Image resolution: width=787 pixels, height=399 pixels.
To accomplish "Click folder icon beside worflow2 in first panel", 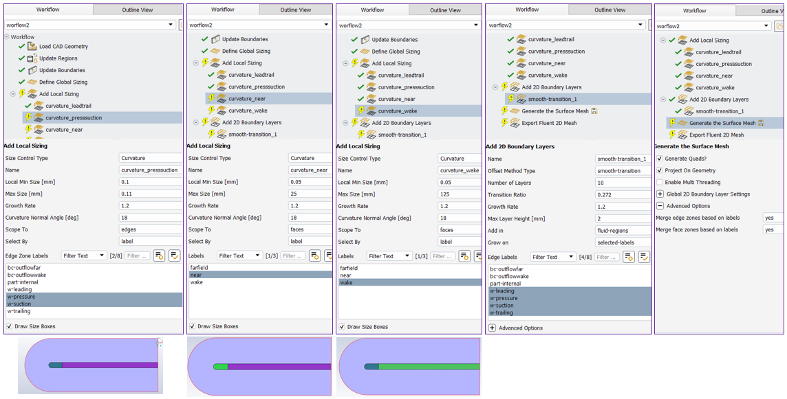I will (x=181, y=25).
